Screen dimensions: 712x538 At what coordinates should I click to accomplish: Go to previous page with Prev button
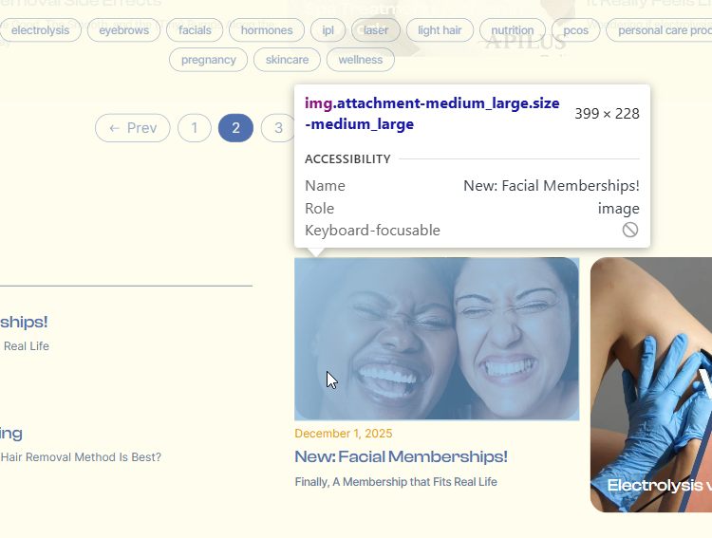coord(133,128)
